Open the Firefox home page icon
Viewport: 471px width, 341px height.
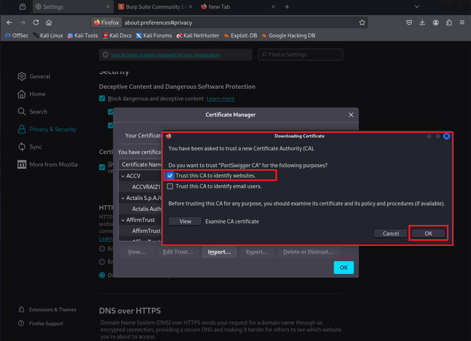tap(49, 22)
